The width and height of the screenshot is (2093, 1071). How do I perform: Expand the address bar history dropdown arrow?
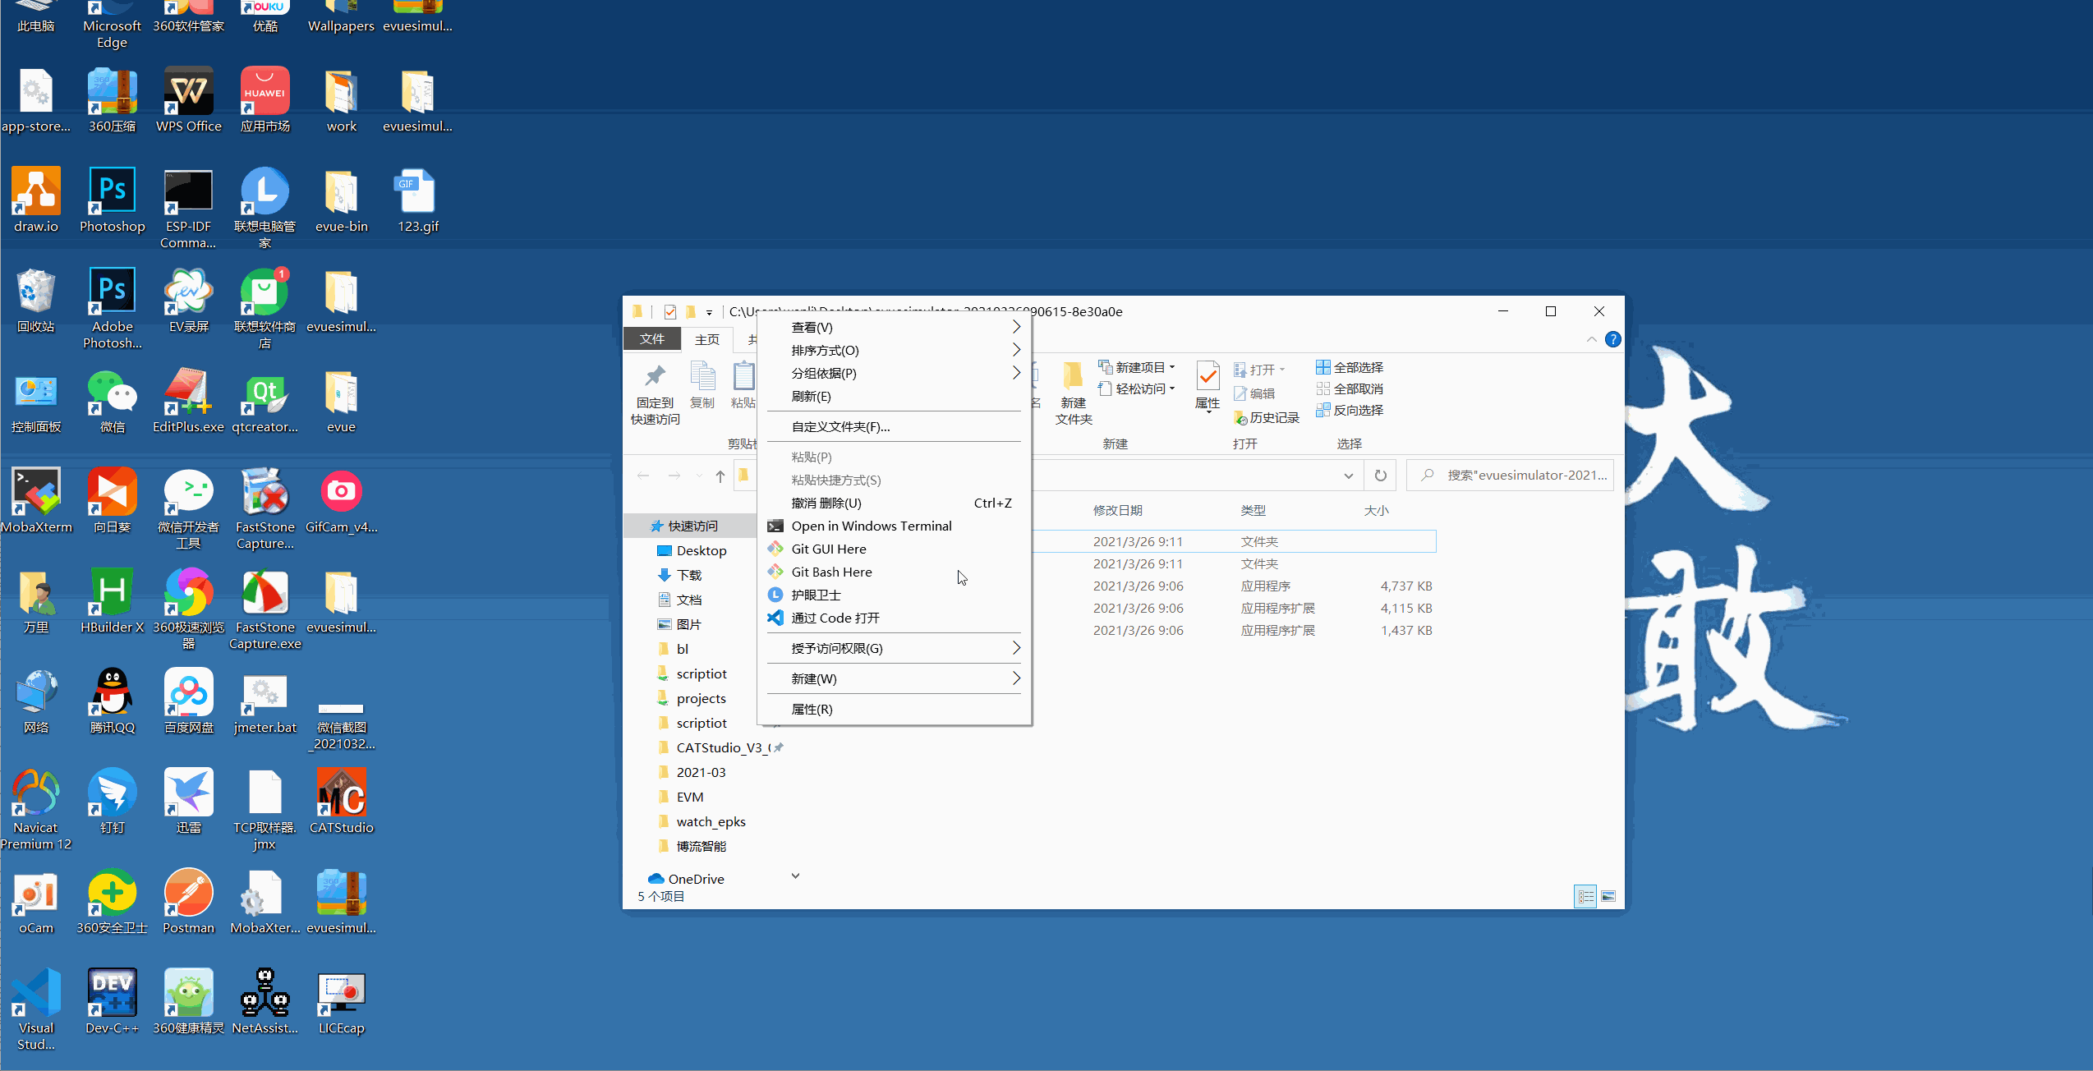tap(1348, 476)
